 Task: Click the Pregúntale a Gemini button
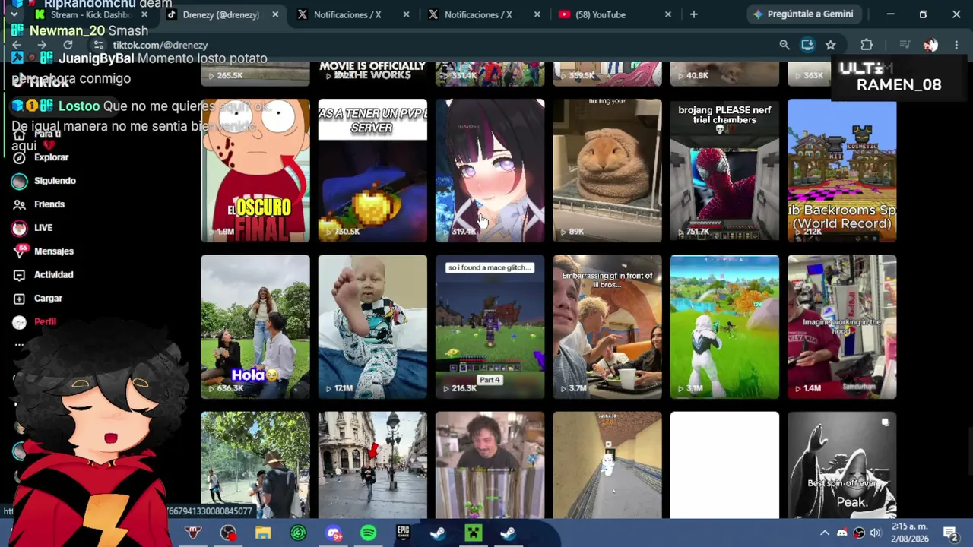(803, 14)
